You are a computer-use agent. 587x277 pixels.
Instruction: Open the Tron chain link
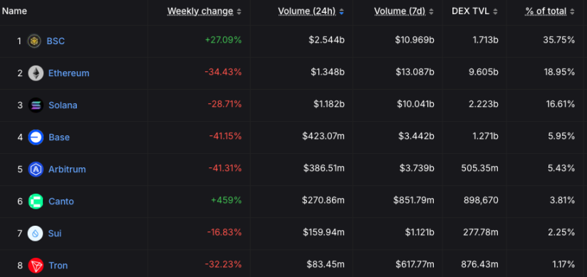(x=58, y=266)
